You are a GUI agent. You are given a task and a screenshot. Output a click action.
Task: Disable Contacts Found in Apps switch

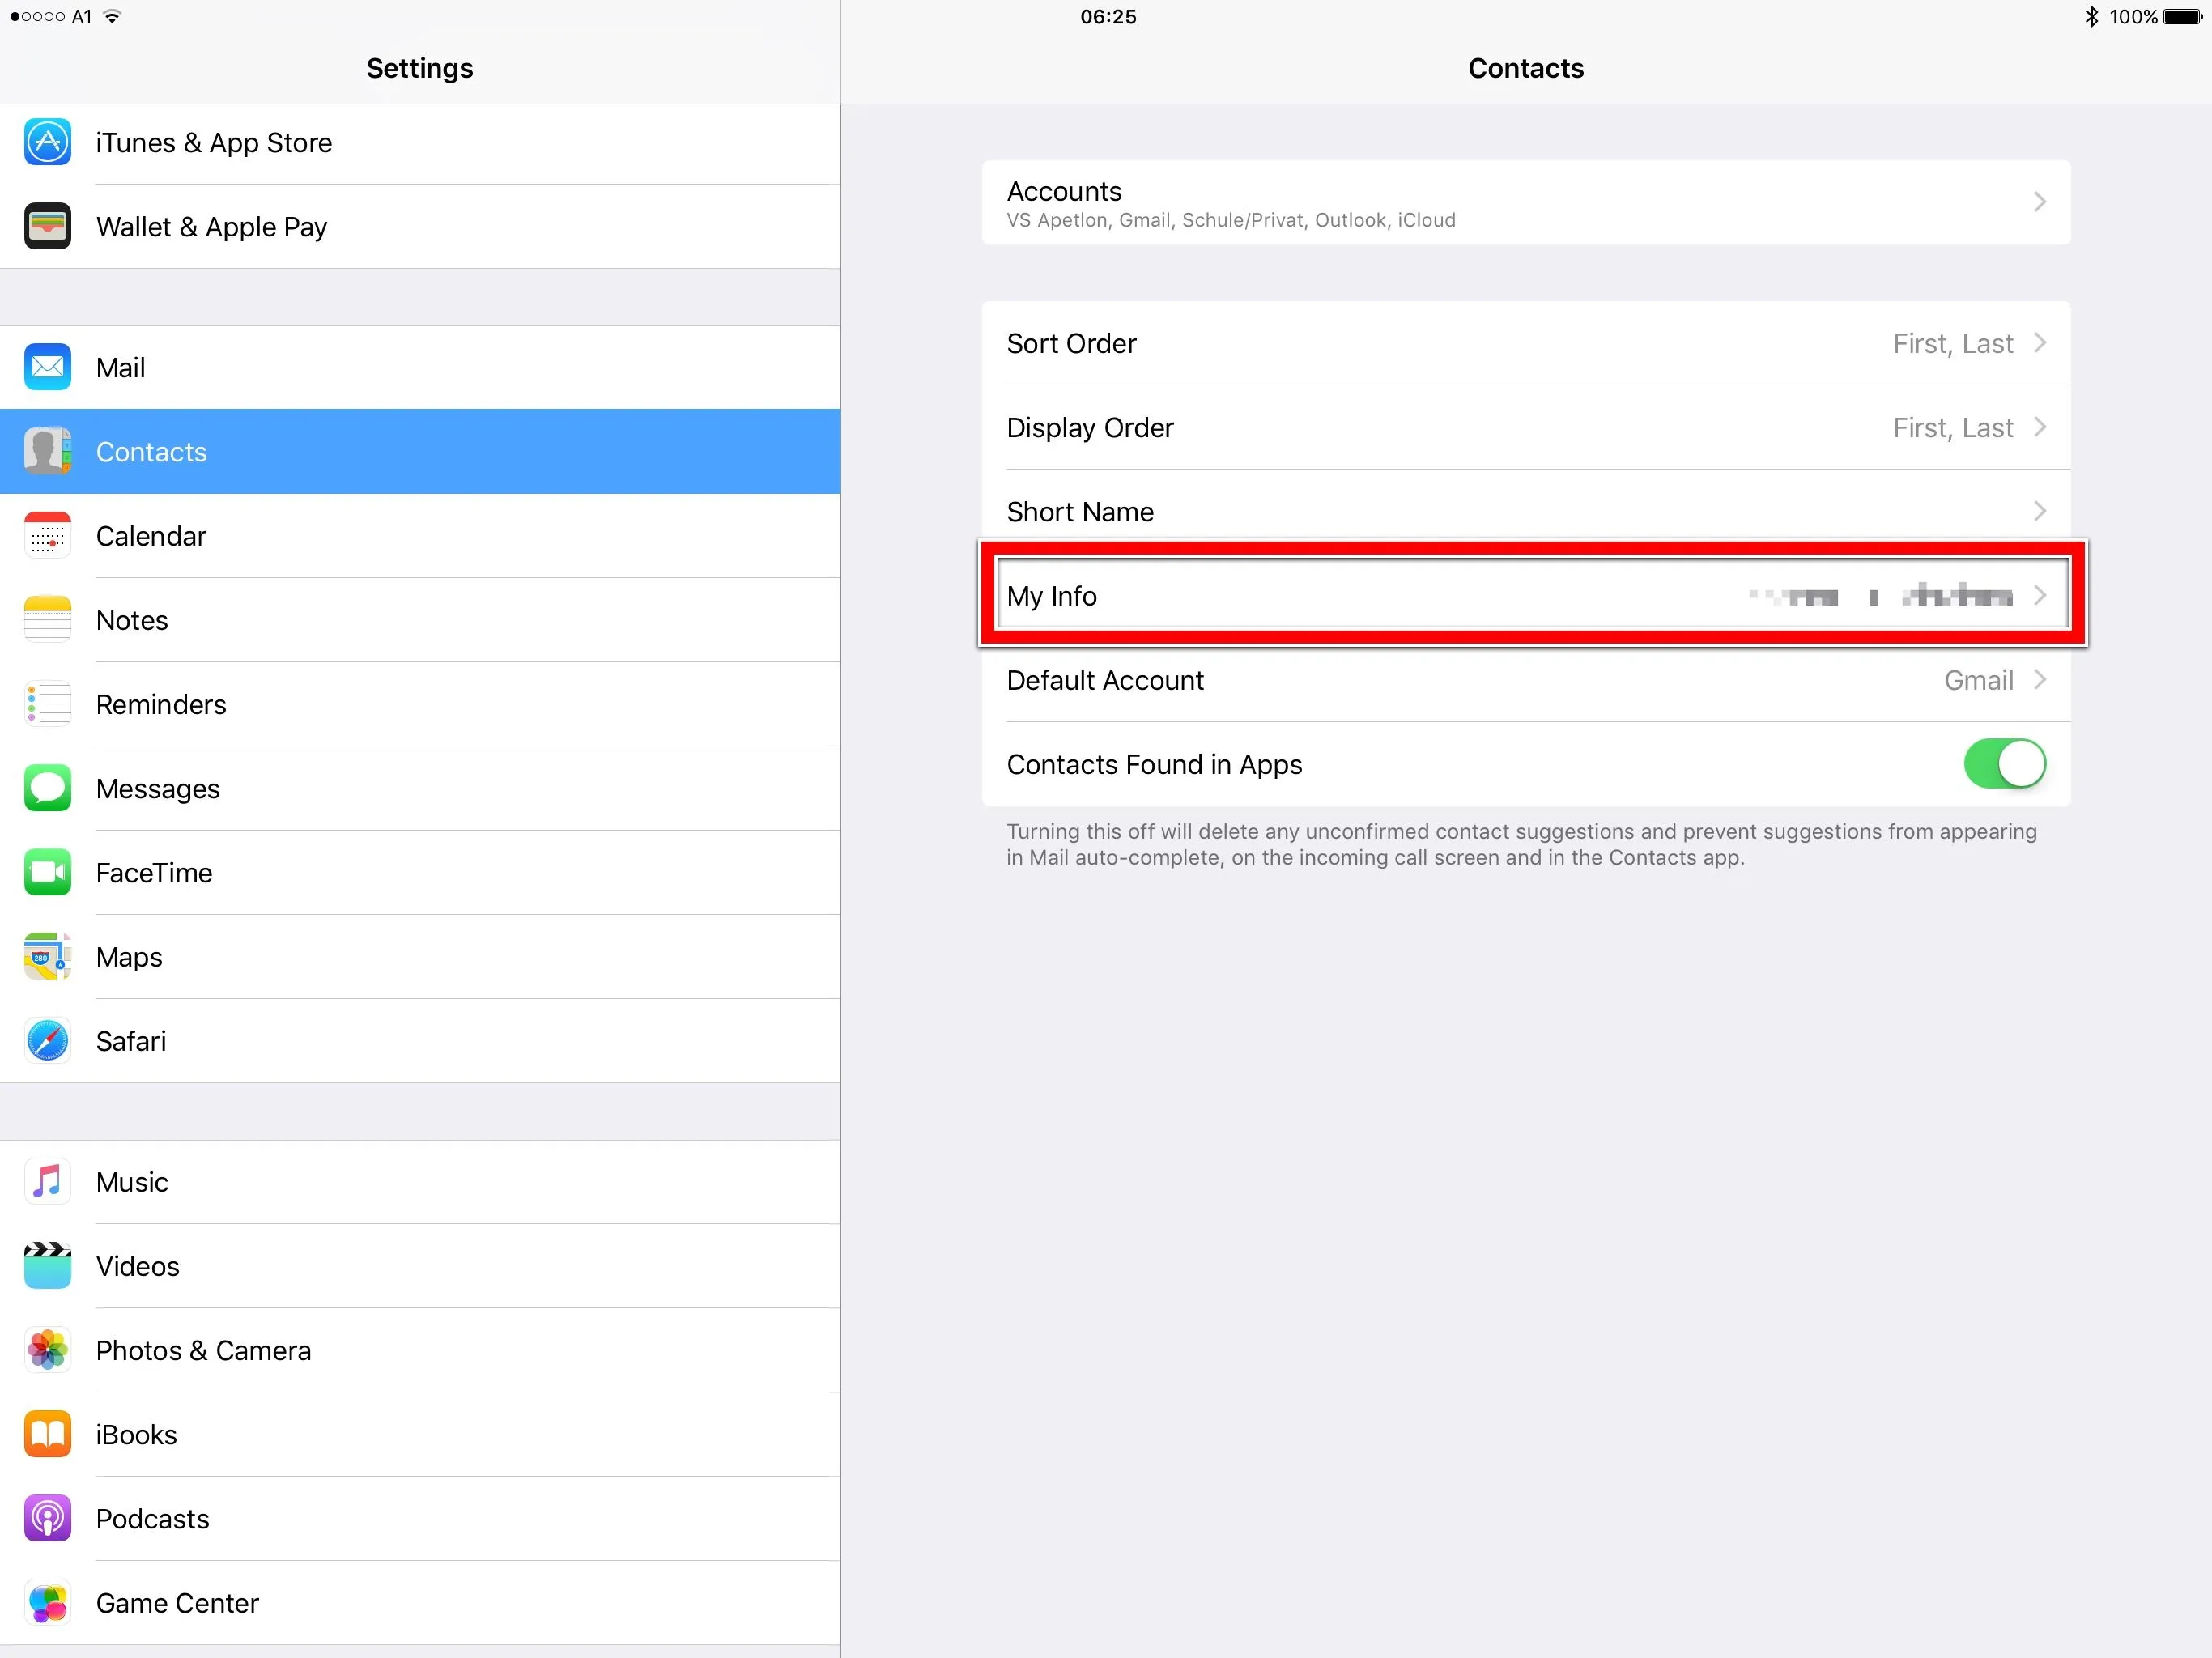2004,764
